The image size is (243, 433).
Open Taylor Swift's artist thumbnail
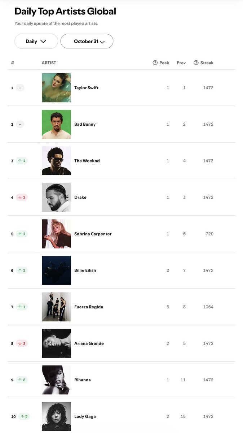56,88
